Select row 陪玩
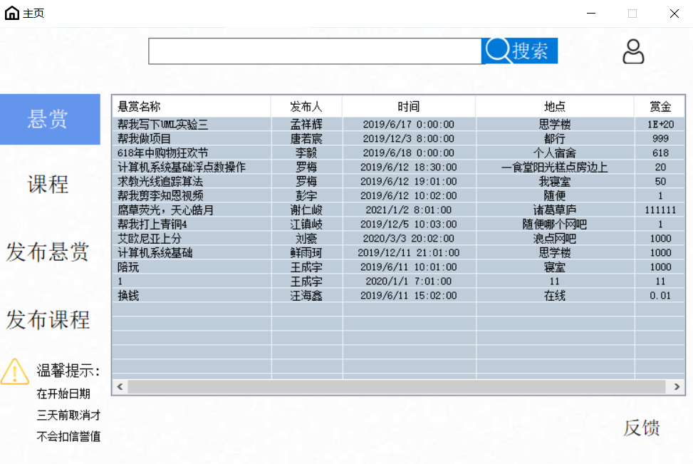Image resolution: width=693 pixels, height=464 pixels. tap(398, 267)
